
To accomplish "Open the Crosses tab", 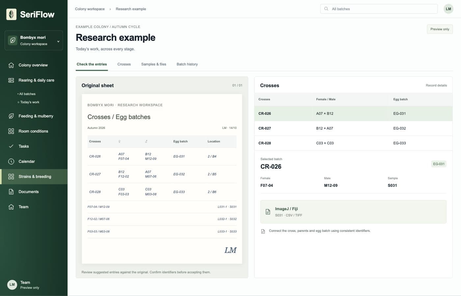I will (x=124, y=64).
